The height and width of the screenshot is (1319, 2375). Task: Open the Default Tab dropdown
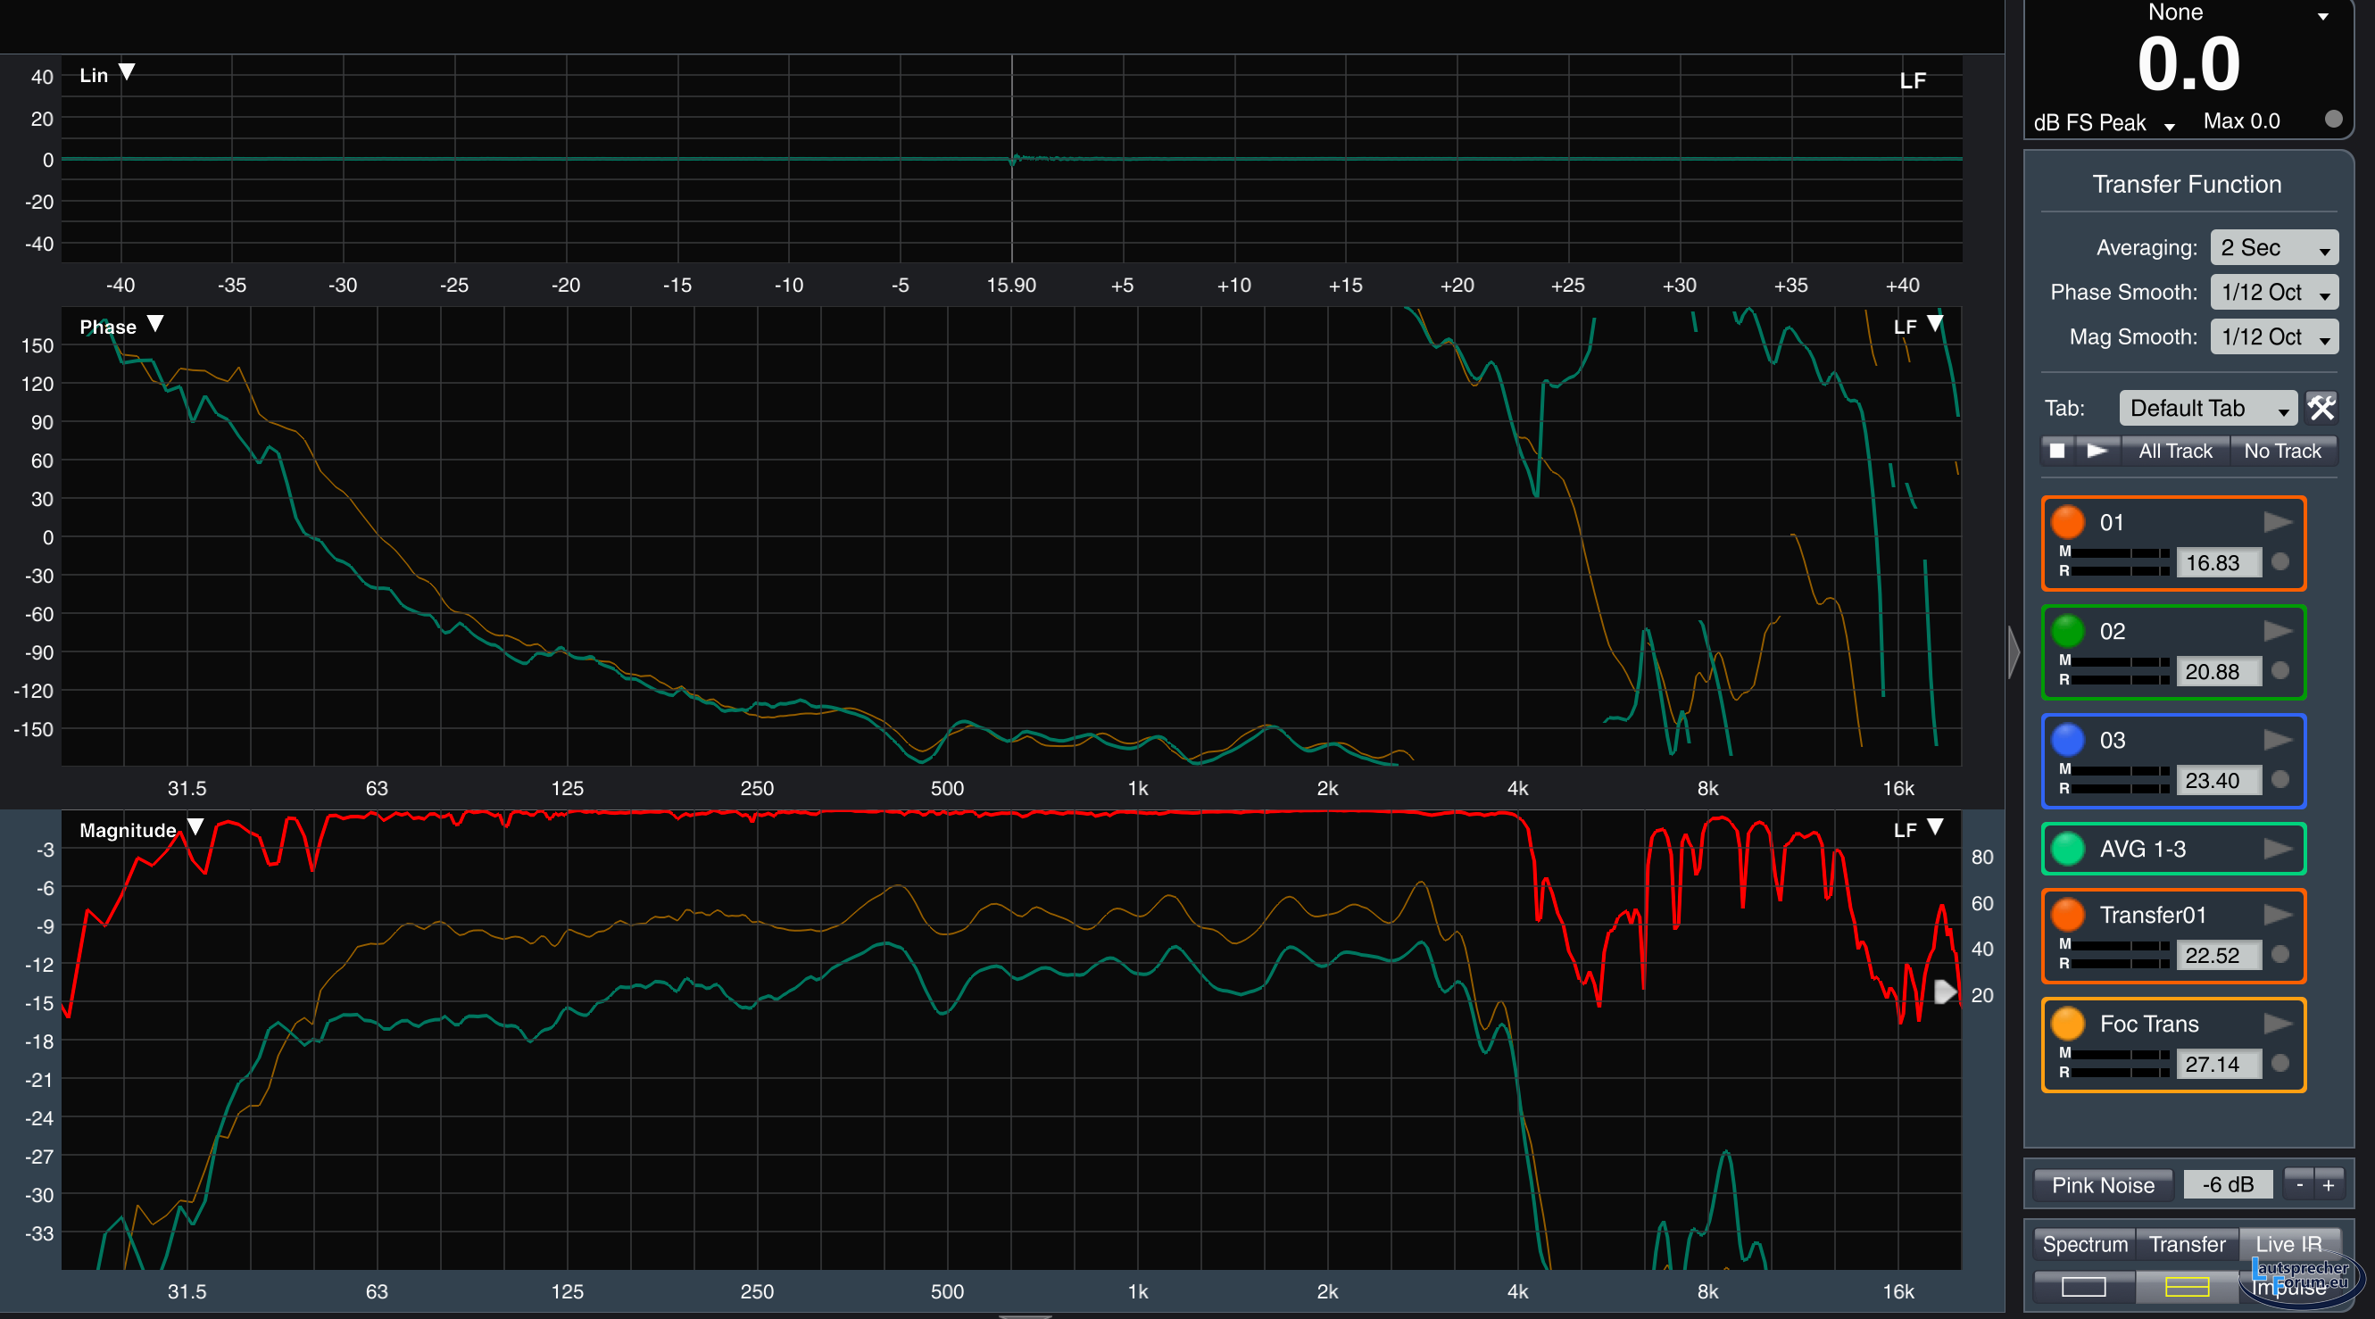[2207, 408]
